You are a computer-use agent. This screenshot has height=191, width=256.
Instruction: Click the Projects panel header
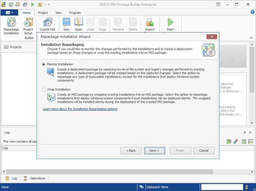tap(19, 47)
